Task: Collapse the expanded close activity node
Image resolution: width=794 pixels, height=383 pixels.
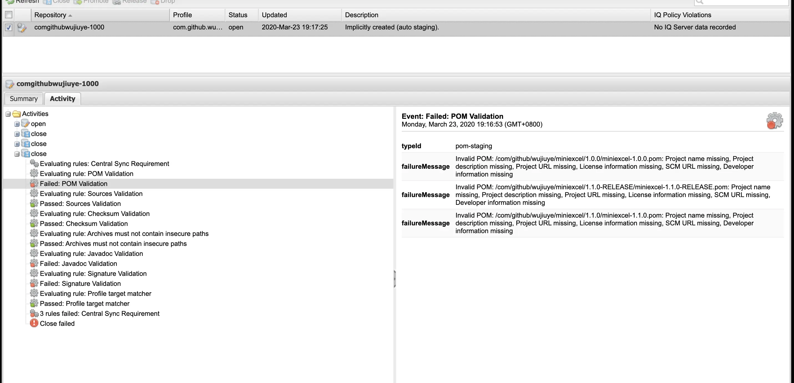Action: [x=17, y=154]
